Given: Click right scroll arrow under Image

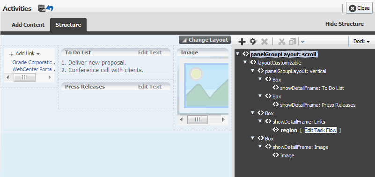Looking at the screenshot, I should pos(223,119).
